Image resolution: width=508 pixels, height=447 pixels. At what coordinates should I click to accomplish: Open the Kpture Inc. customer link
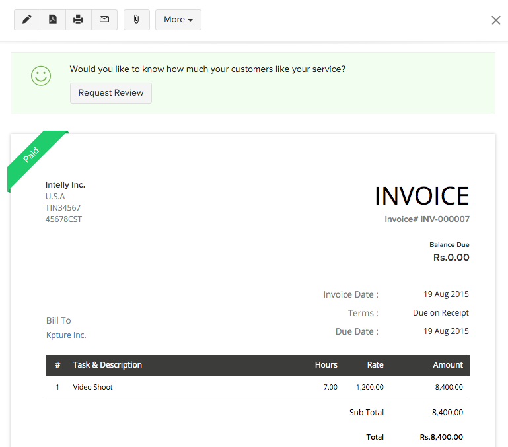(x=66, y=335)
